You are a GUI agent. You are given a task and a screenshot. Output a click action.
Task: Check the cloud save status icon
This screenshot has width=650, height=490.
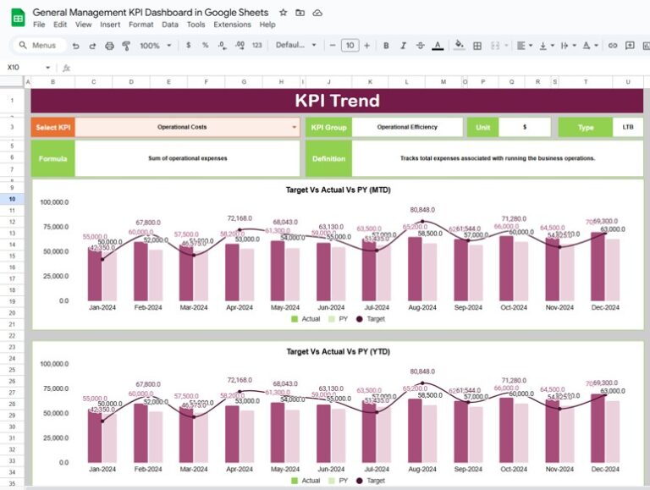pos(317,13)
